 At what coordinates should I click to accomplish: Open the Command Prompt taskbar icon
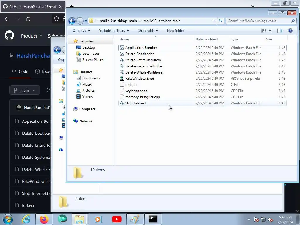click(x=153, y=219)
